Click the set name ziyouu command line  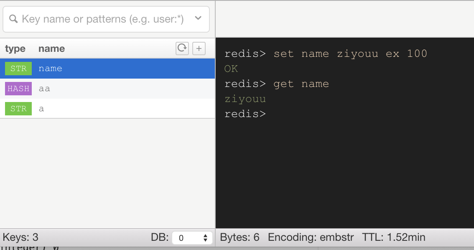coord(326,54)
